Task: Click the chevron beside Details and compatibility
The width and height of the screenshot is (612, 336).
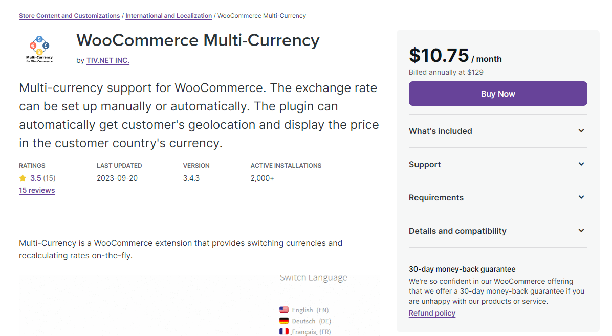Action: [581, 230]
